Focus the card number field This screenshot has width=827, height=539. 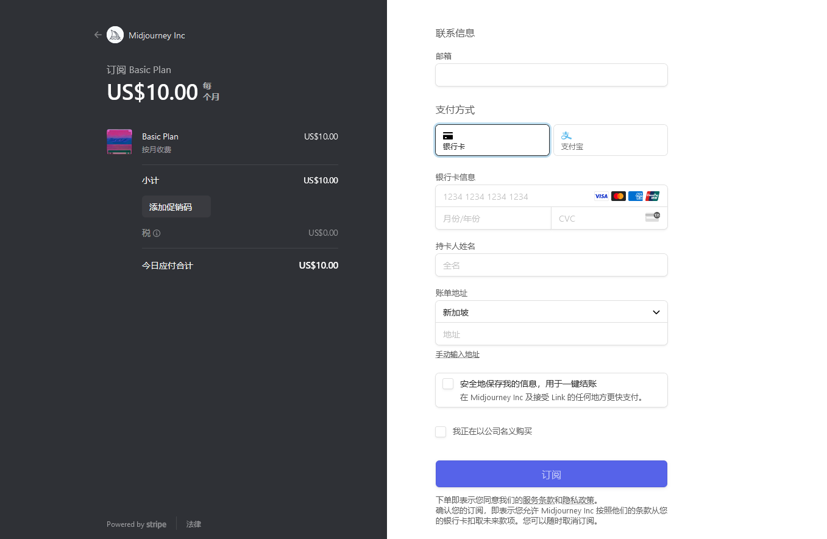pyautogui.click(x=552, y=196)
